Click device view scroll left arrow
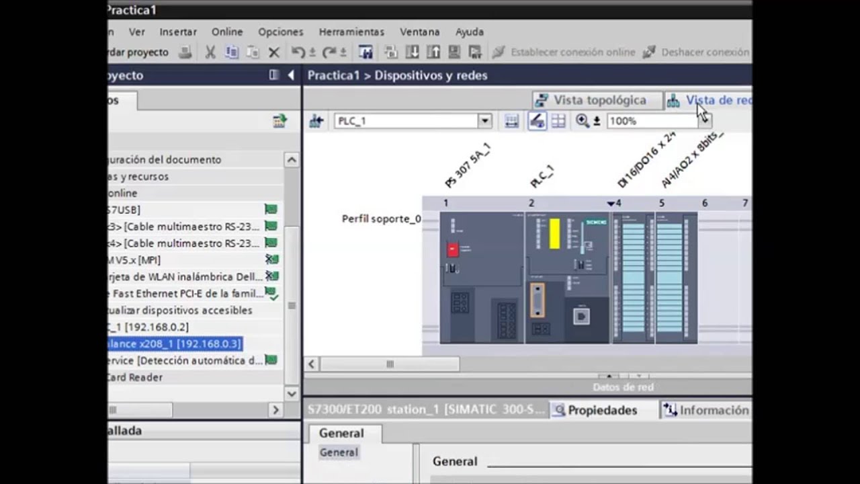 pos(312,364)
